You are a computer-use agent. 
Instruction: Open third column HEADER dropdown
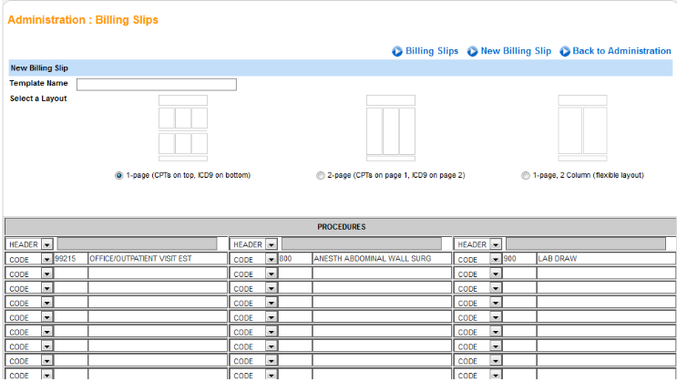coord(495,244)
